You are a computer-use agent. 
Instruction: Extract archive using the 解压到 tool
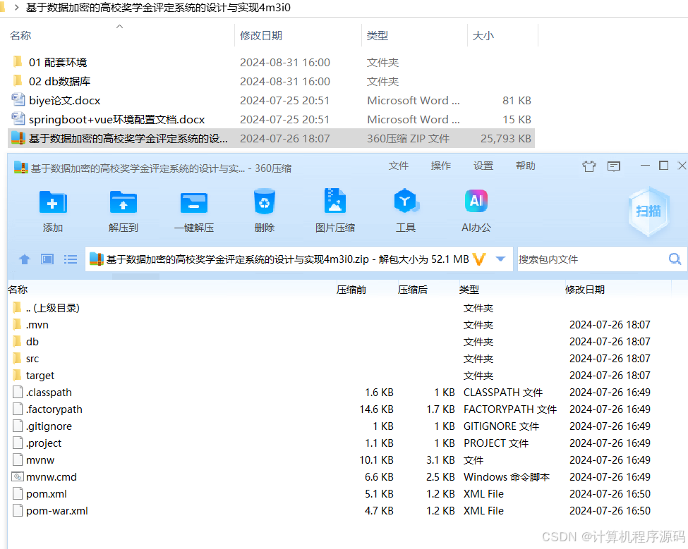pyautogui.click(x=123, y=209)
